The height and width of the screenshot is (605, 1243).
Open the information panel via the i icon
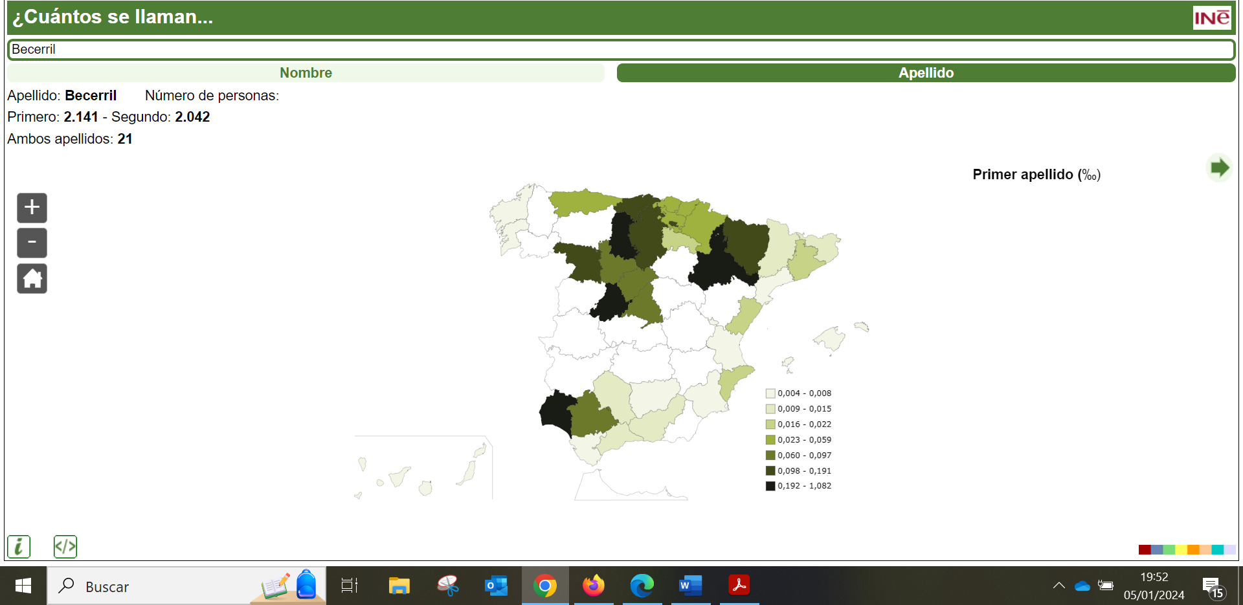(18, 547)
